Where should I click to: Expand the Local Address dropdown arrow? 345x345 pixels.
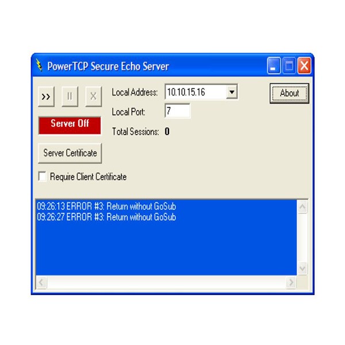click(232, 92)
